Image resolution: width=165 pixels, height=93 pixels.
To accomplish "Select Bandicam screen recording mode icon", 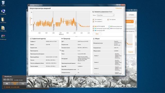I will coord(15,84).
